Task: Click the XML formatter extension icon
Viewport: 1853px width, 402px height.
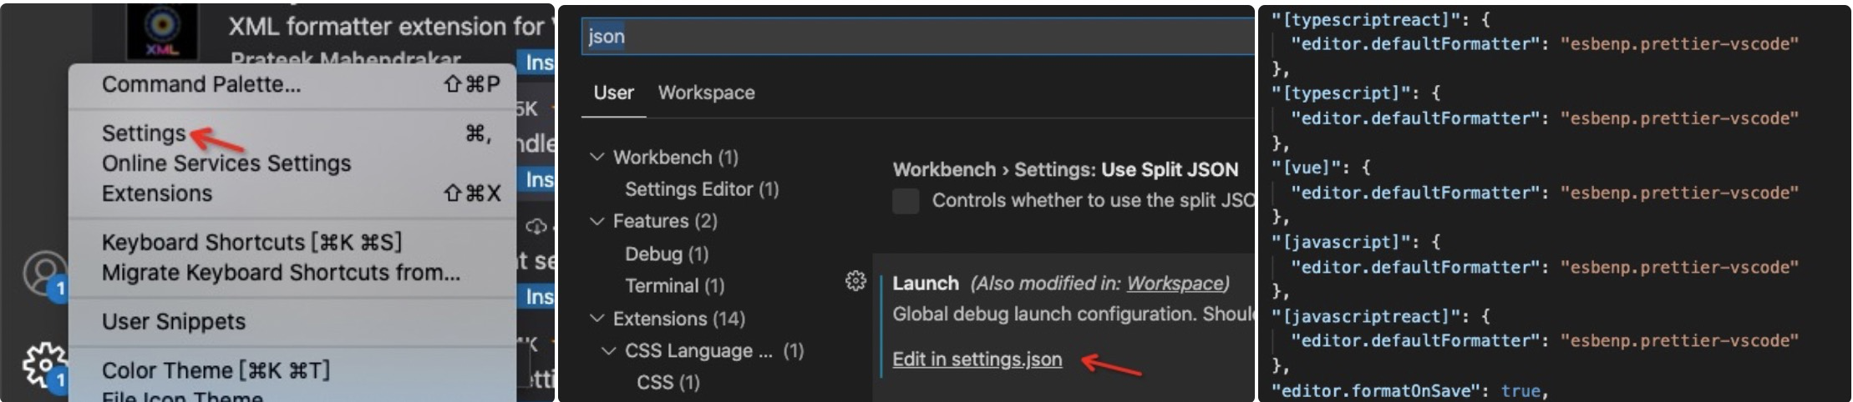Action: coord(162,31)
